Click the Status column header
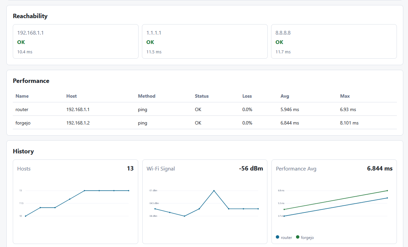Viewport: 408px width, 247px height. pyautogui.click(x=202, y=96)
